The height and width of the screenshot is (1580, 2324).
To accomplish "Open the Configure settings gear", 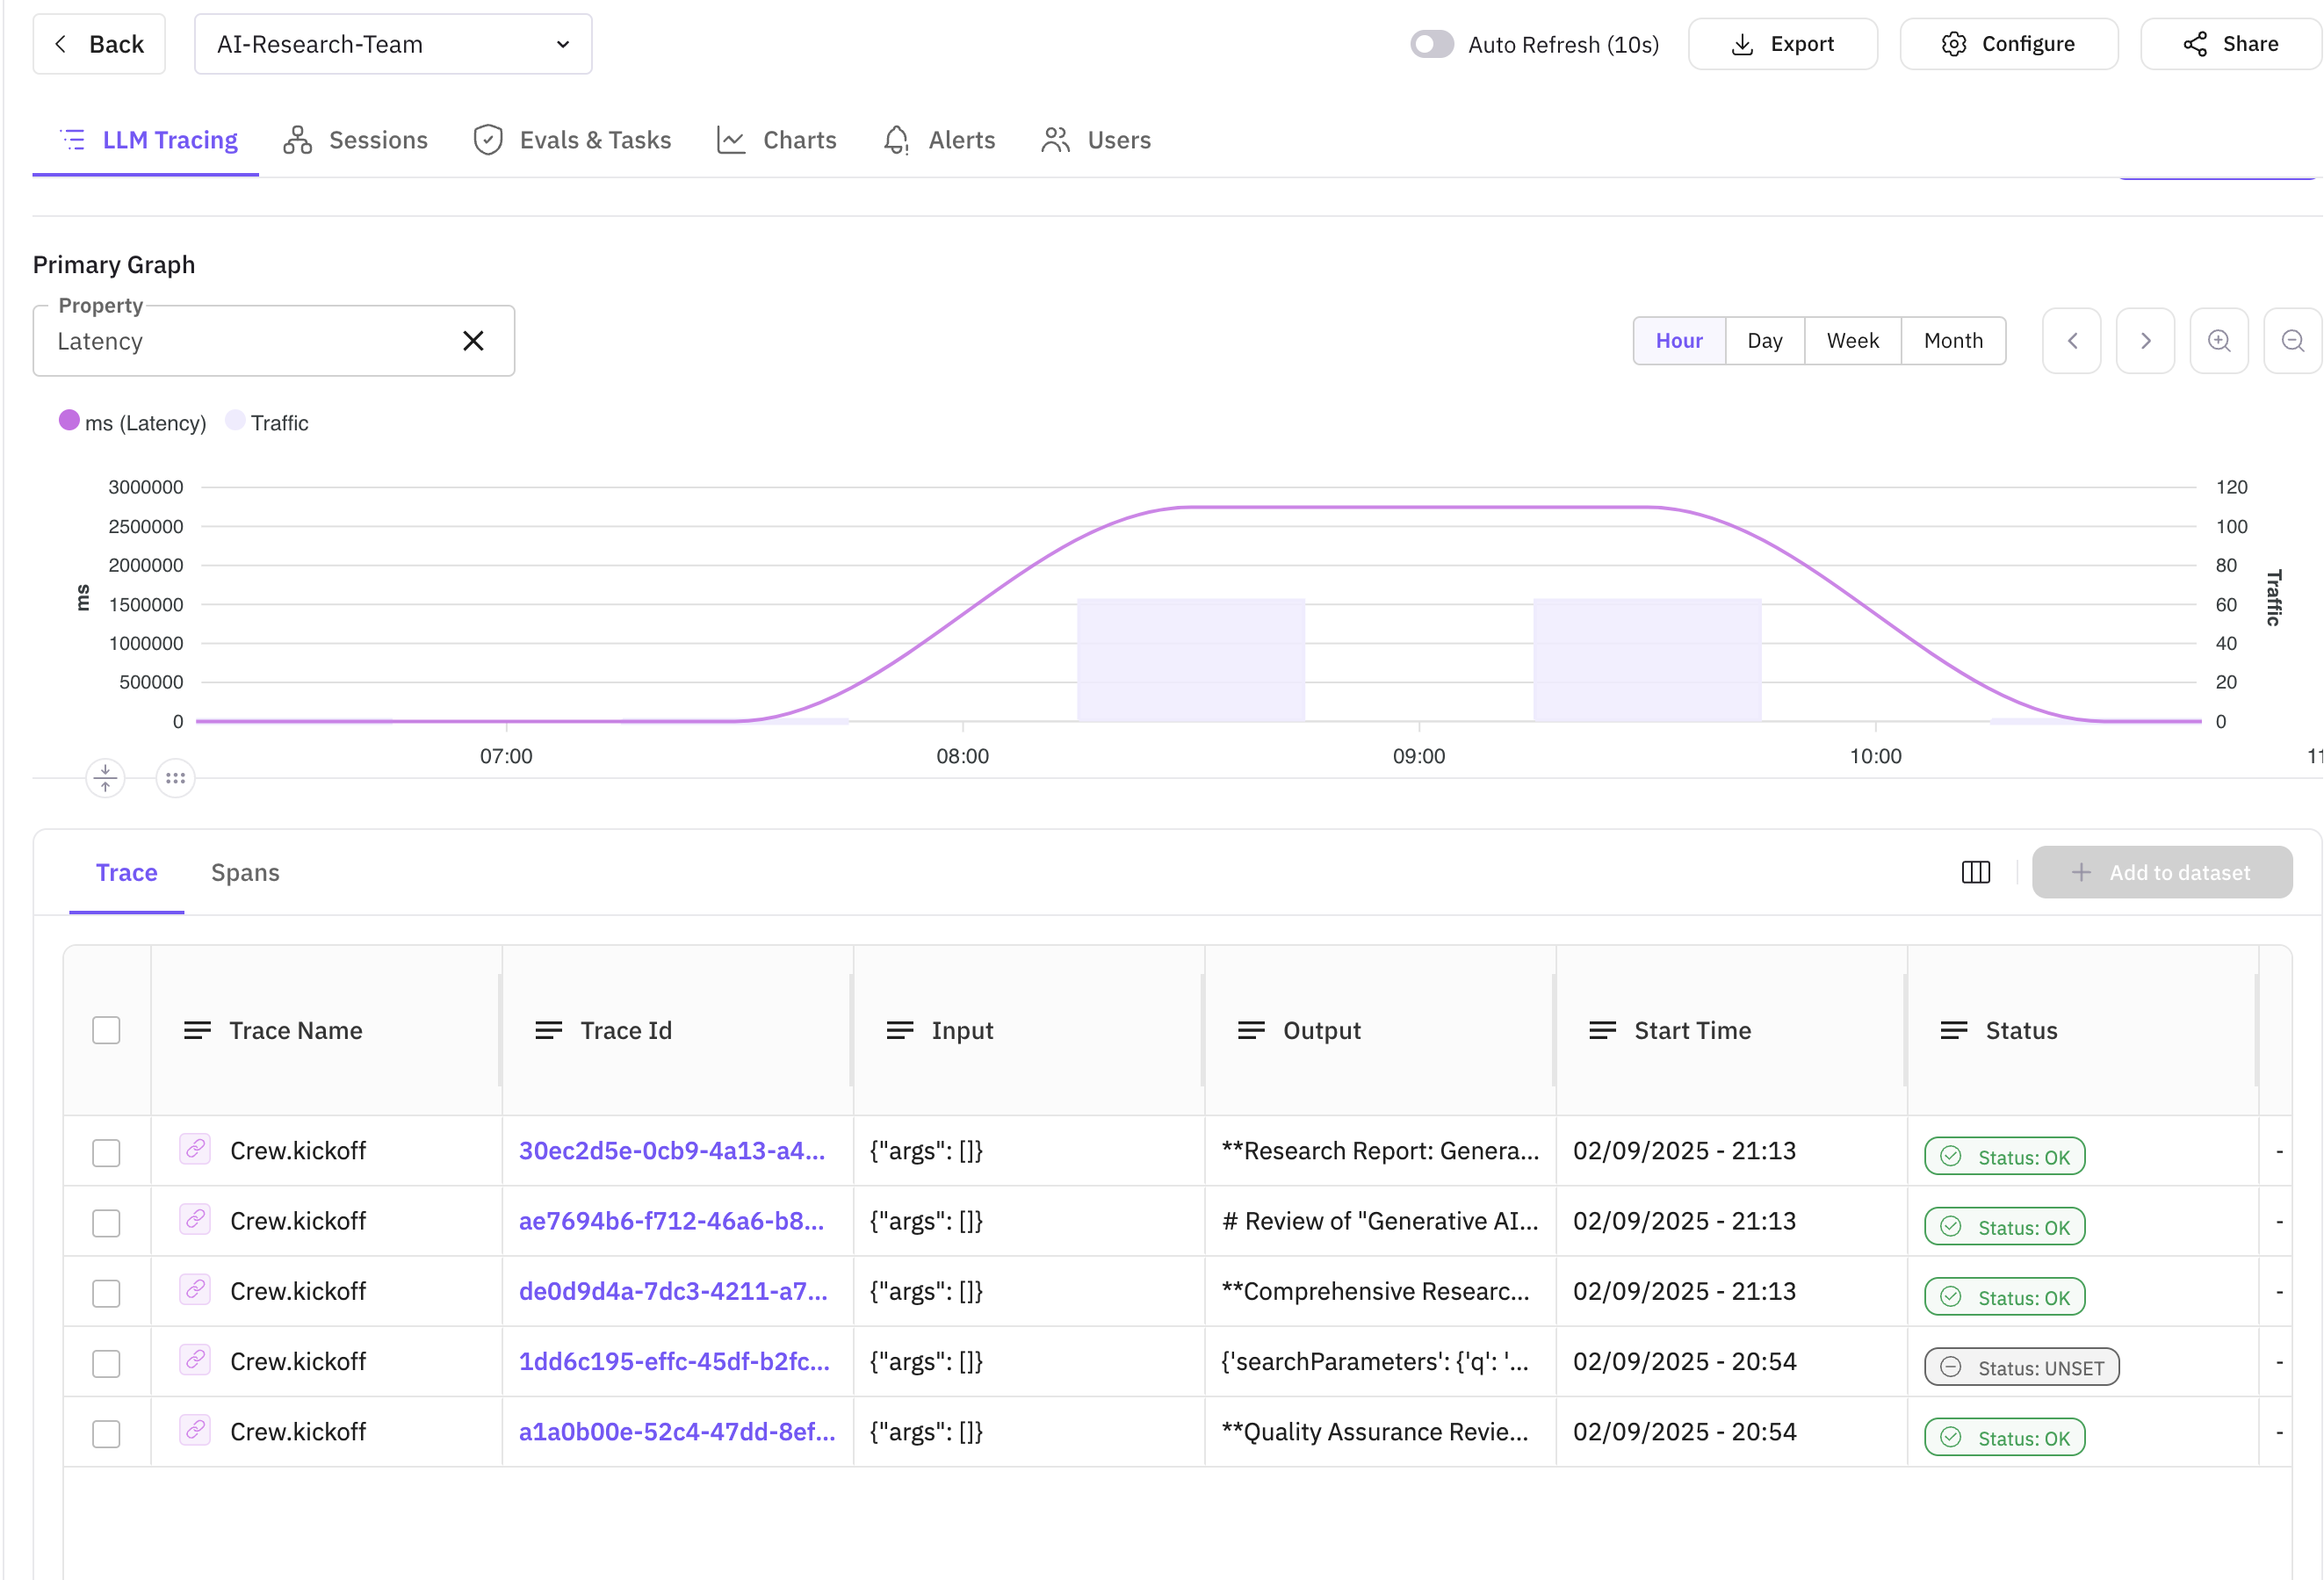I will tap(1953, 44).
